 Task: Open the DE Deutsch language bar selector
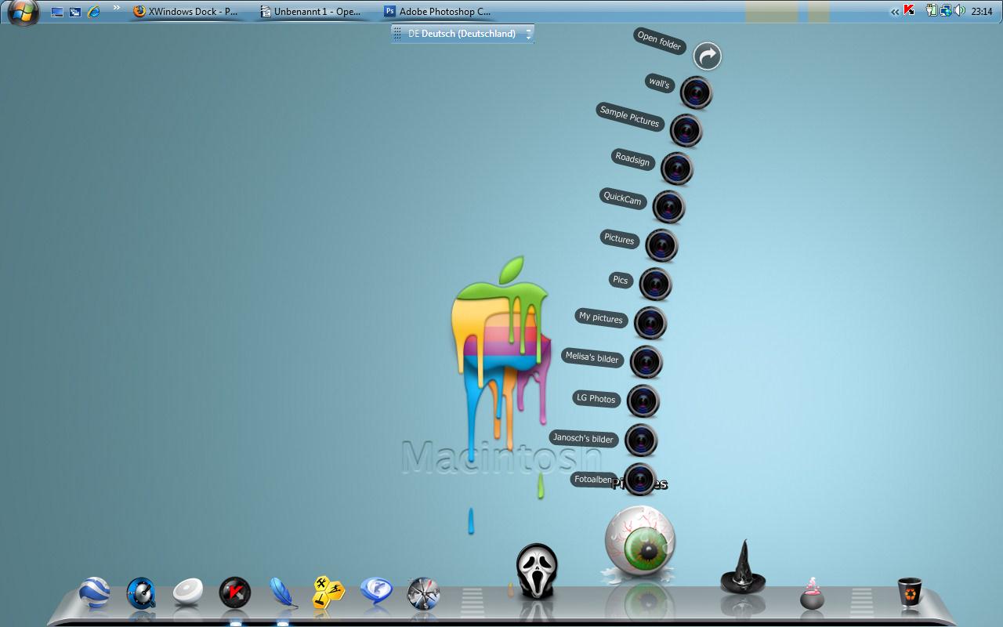(x=461, y=34)
